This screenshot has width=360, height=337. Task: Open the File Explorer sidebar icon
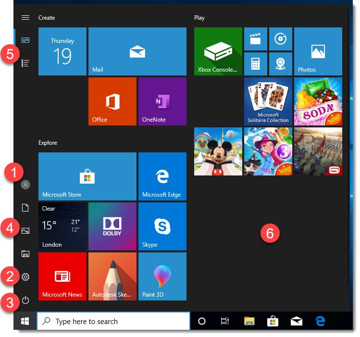[x=25, y=254]
